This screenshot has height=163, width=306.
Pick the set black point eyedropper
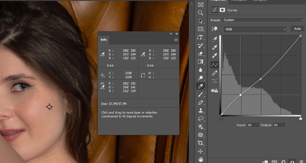214,39
